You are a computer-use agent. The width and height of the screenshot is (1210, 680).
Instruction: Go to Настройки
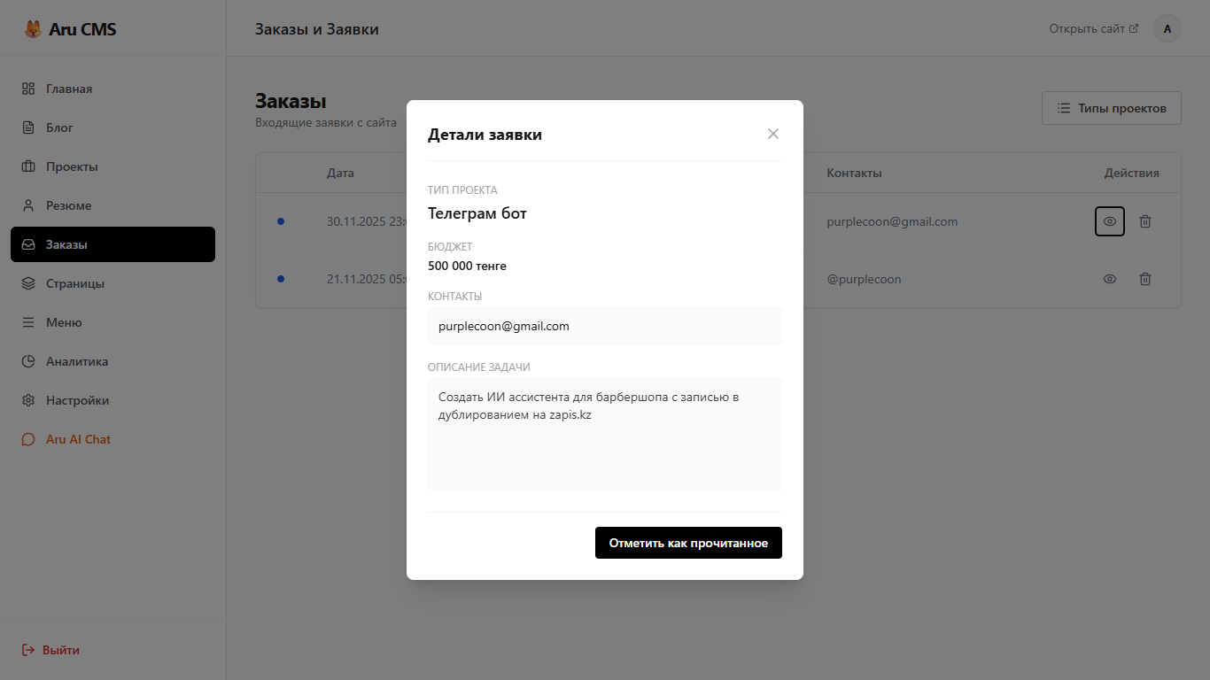(77, 400)
